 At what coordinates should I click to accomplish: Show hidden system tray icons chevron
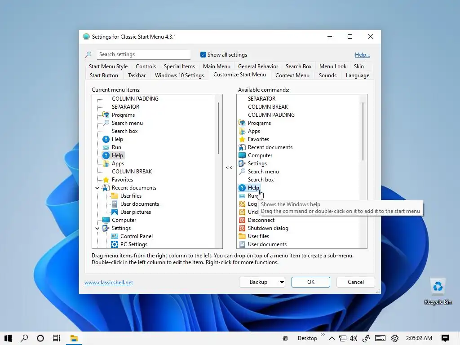click(332, 338)
